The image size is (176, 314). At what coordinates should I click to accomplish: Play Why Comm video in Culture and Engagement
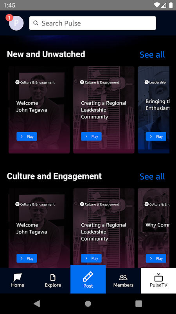[156, 259]
